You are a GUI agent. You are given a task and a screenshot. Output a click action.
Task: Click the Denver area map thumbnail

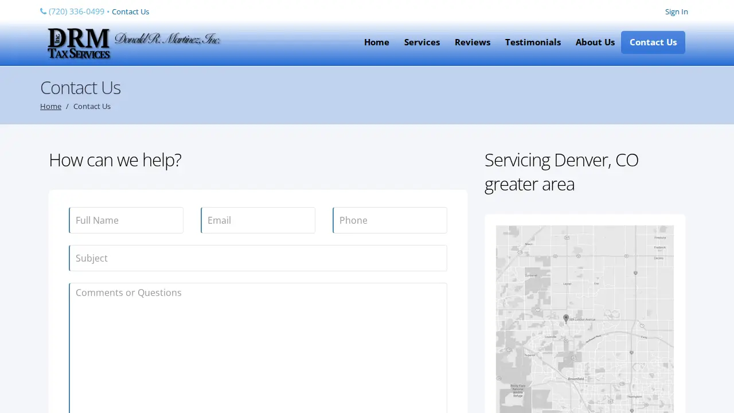[585, 319]
